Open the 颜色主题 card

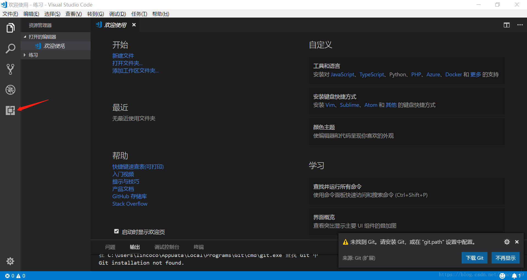tap(407, 132)
